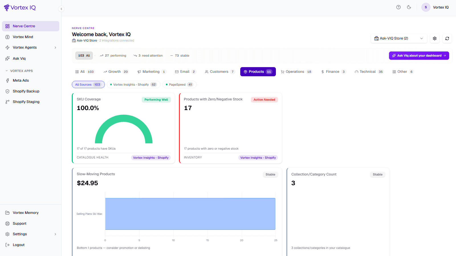
Task: Switch to the Other tab
Action: click(403, 72)
